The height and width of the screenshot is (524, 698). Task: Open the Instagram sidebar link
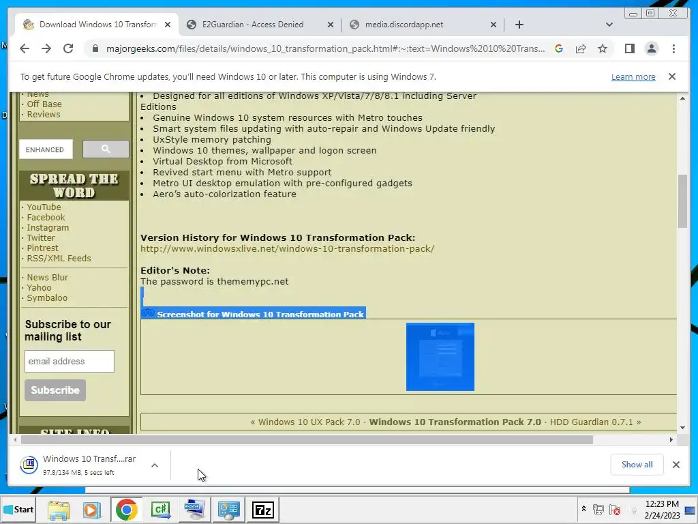click(x=48, y=228)
